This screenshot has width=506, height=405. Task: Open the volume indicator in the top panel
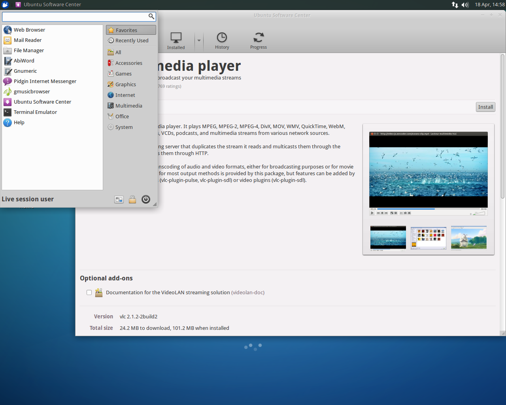pyautogui.click(x=465, y=5)
